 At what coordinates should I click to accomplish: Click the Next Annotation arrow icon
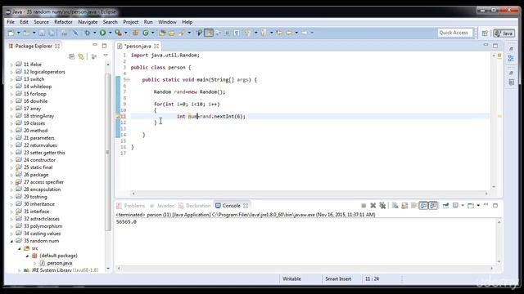pos(247,33)
